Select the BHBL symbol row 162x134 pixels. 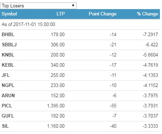click(80, 35)
